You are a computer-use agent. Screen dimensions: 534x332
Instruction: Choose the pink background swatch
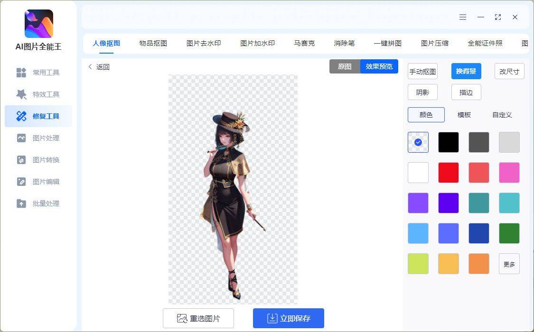click(509, 173)
